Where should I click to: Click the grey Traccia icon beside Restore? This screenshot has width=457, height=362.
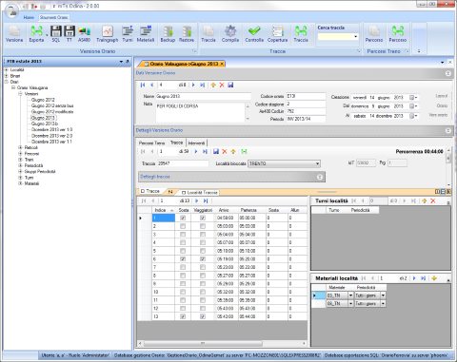click(x=209, y=34)
